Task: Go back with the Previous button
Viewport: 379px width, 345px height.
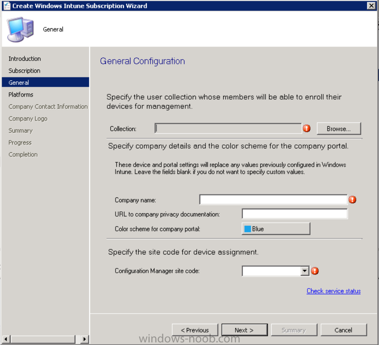Action: 195,330
